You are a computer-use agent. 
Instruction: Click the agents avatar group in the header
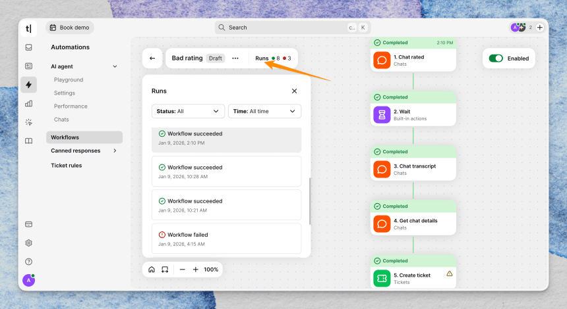518,28
